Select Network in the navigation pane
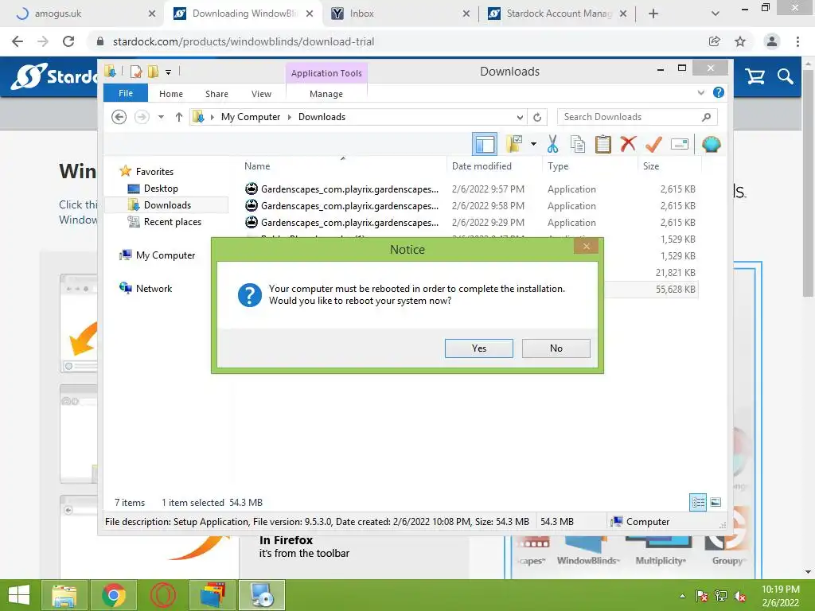The height and width of the screenshot is (611, 815). pyautogui.click(x=154, y=288)
